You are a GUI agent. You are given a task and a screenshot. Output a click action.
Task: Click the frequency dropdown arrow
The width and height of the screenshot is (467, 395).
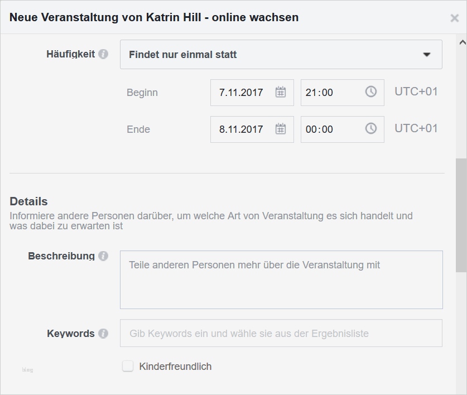pyautogui.click(x=427, y=55)
